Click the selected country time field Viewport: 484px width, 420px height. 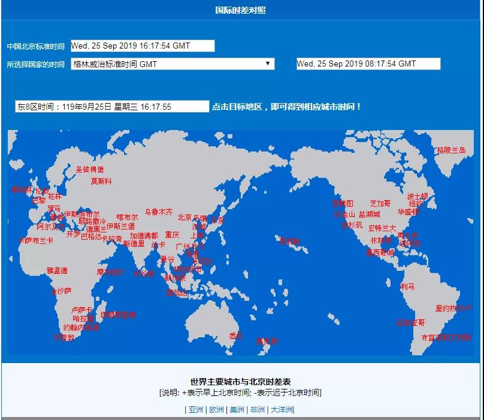[x=368, y=64]
